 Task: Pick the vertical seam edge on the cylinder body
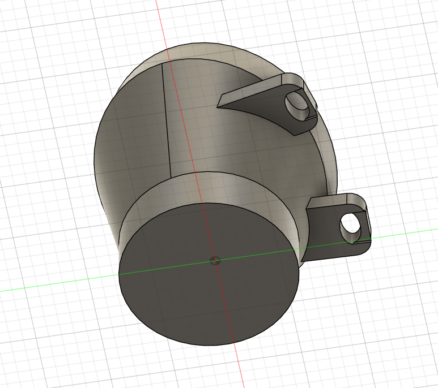pos(167,119)
